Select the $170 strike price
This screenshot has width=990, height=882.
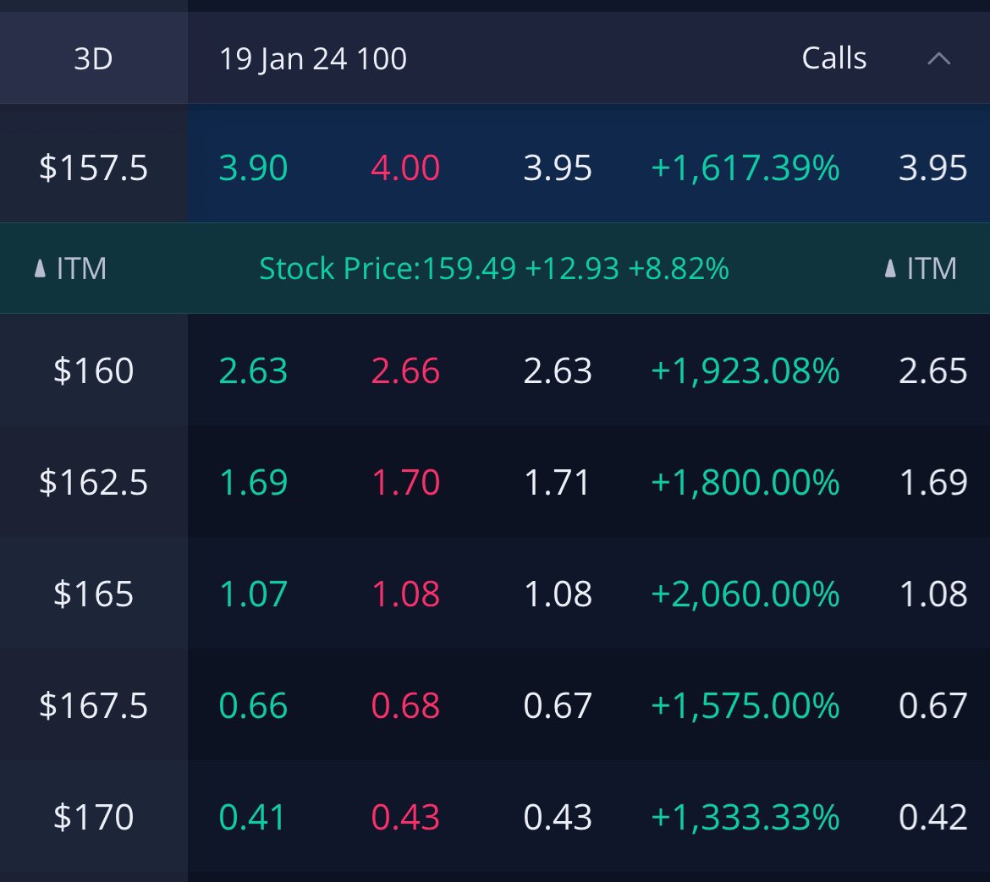tap(93, 817)
